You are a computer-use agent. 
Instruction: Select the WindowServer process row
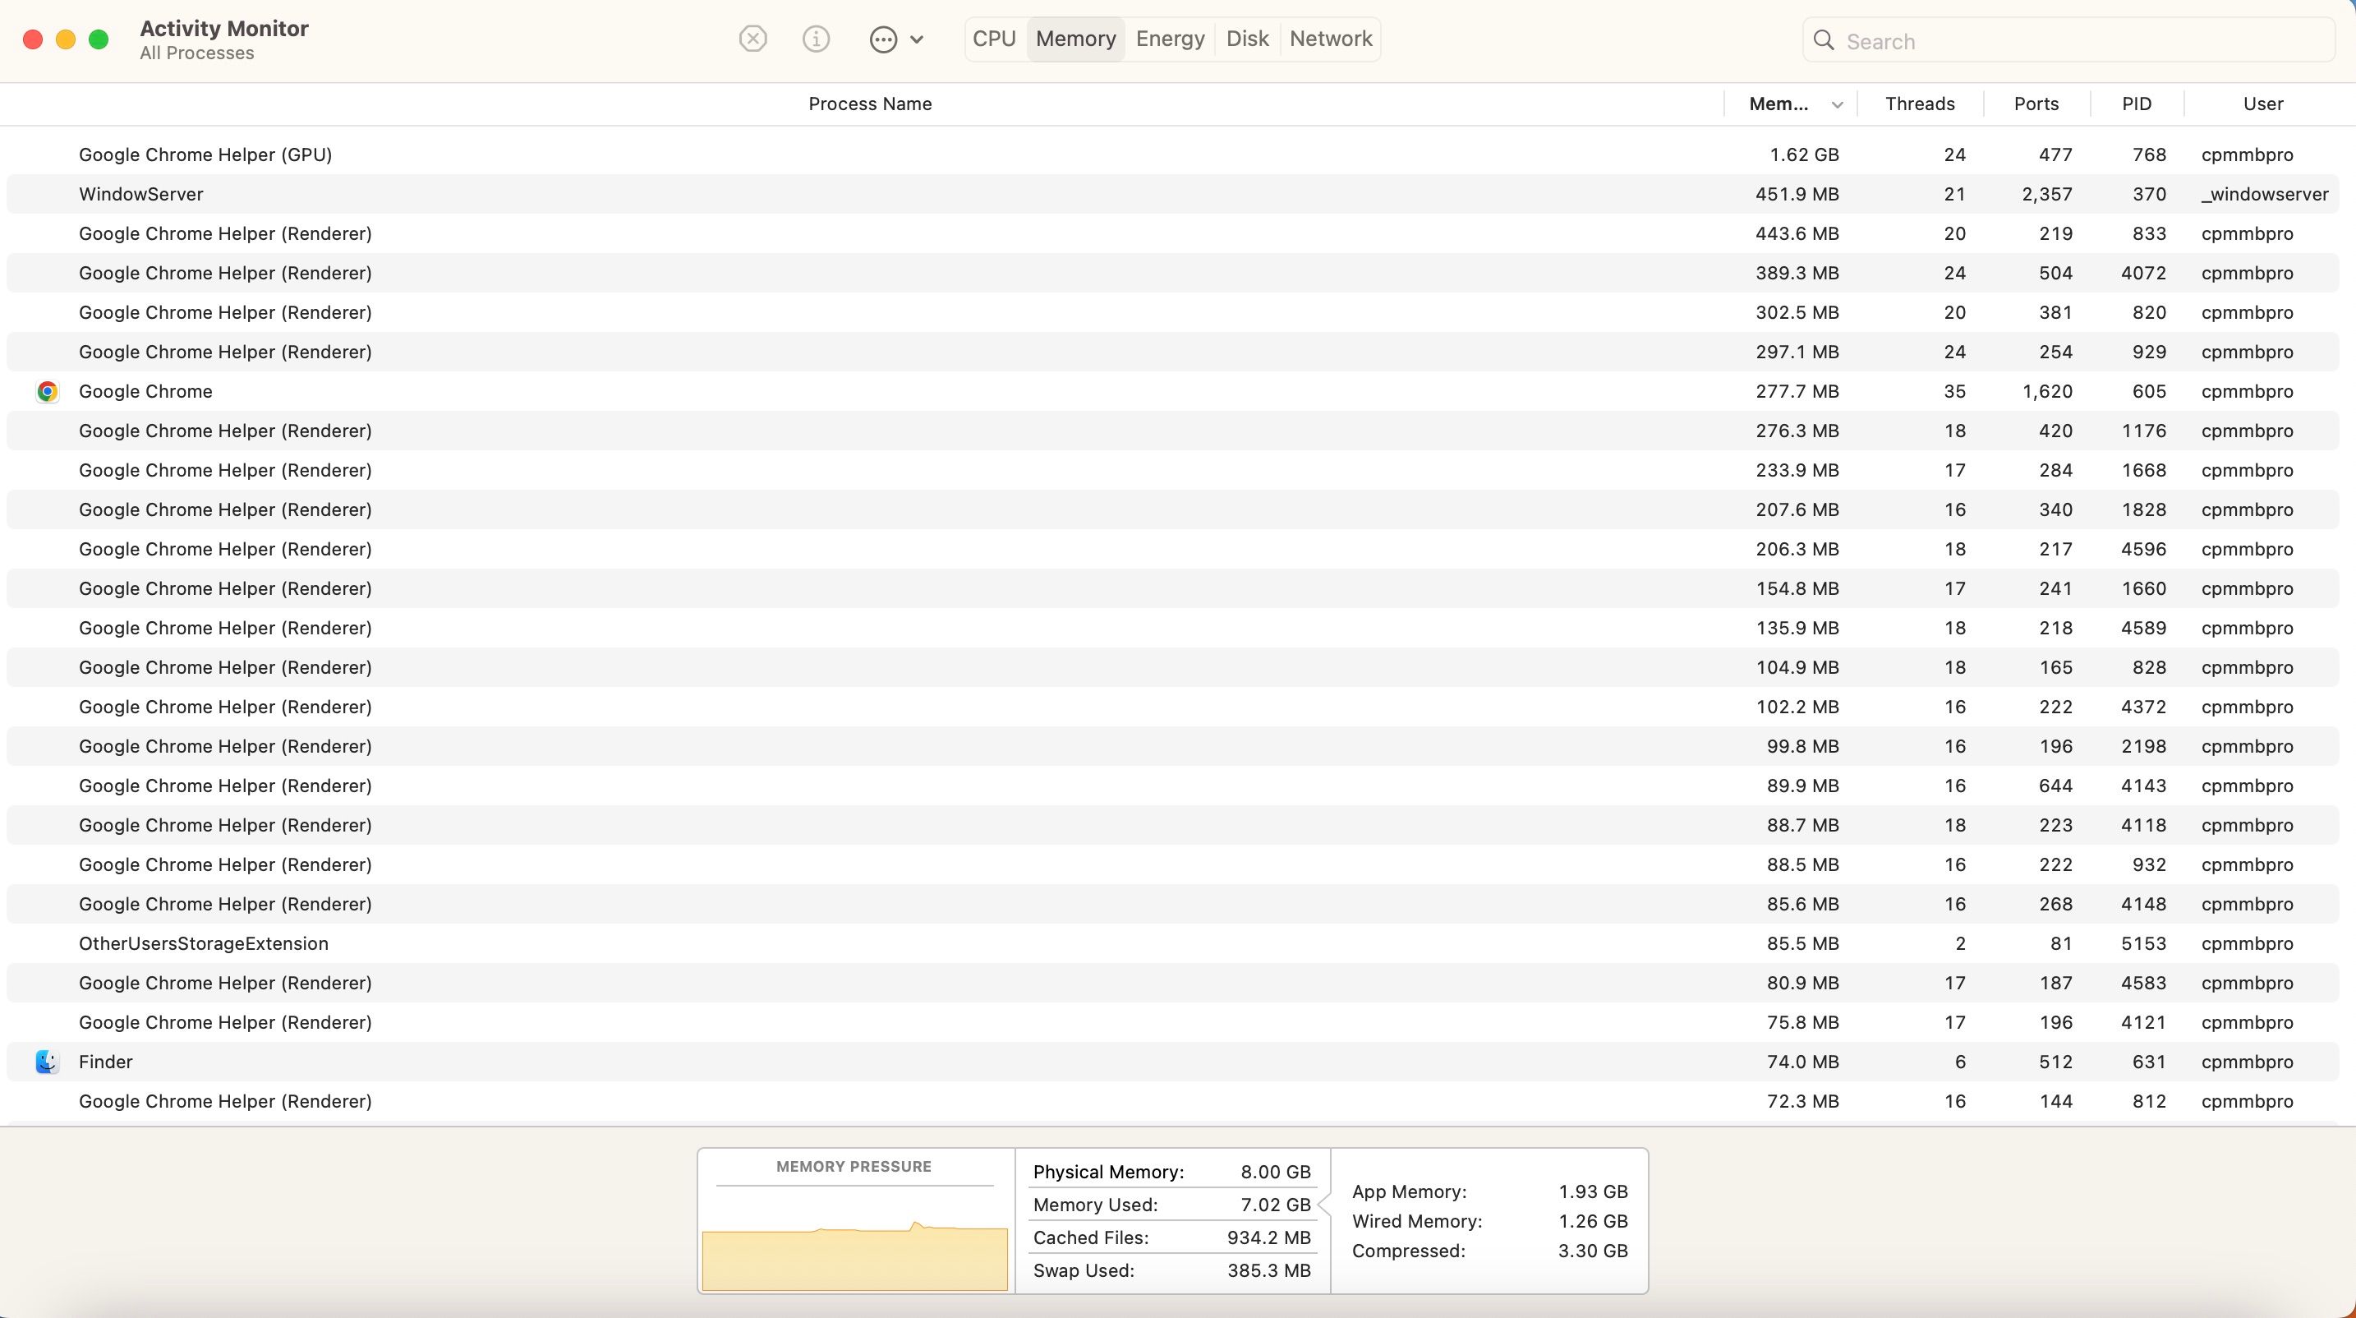(140, 194)
